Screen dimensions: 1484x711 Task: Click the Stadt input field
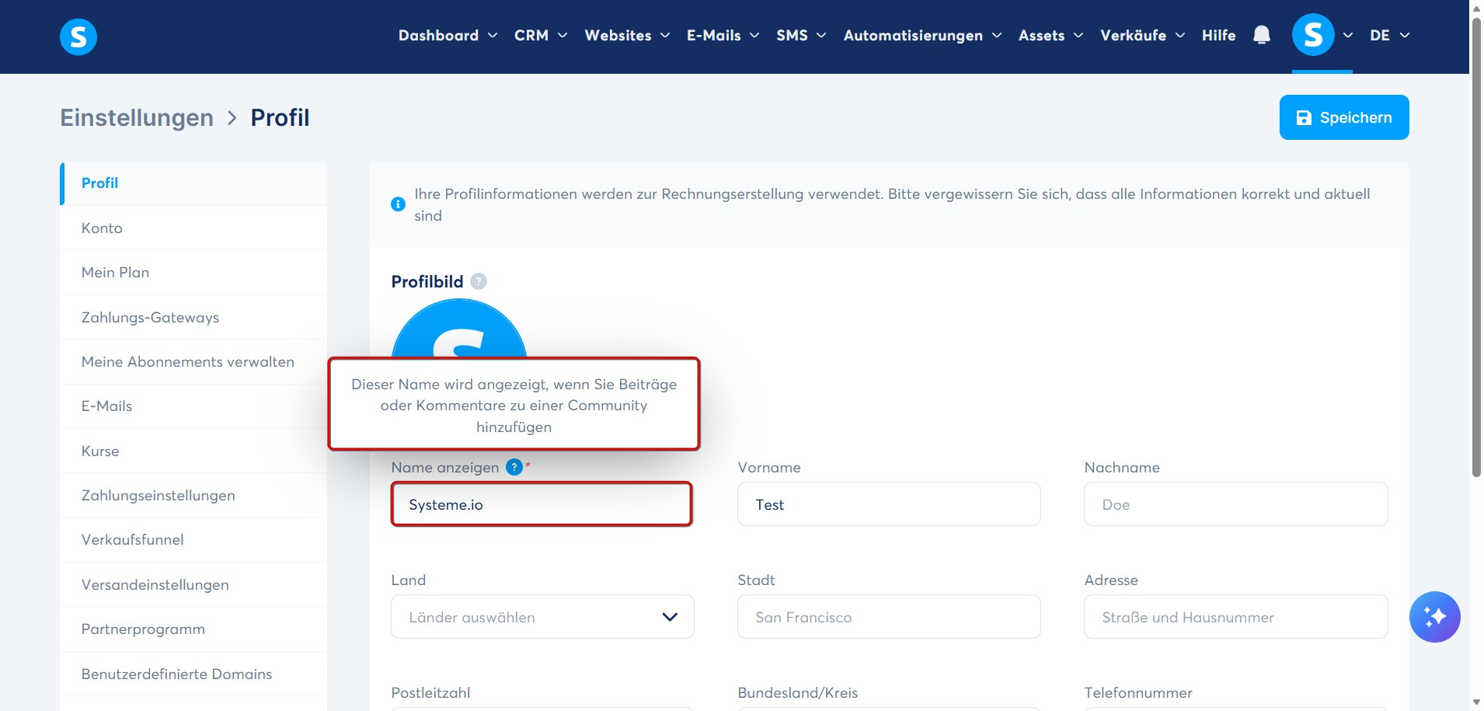point(889,617)
